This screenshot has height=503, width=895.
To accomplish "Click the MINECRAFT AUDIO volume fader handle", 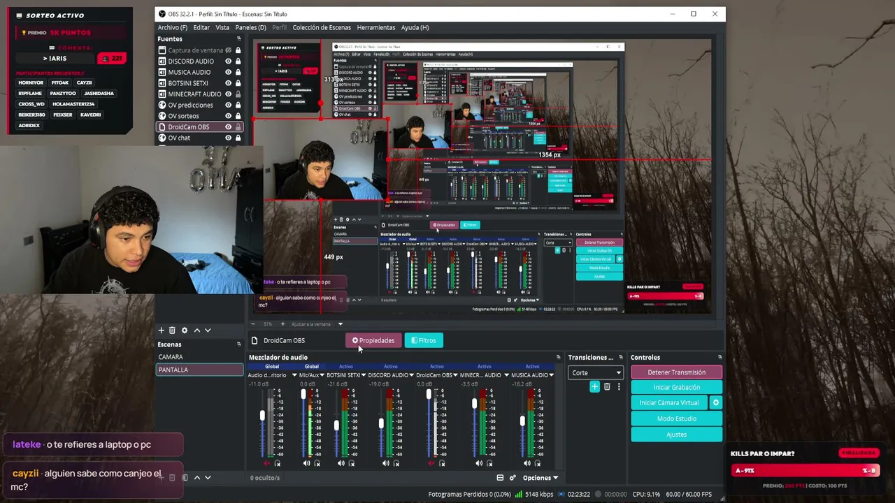I will 475,404.
